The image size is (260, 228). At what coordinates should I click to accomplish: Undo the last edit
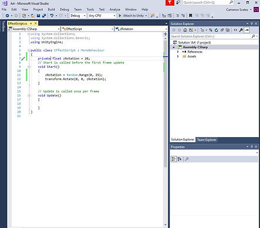pyautogui.click(x=52, y=16)
